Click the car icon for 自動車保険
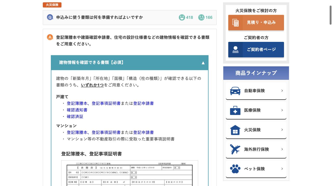Image resolution: width=332 pixels, height=186 pixels. click(x=235, y=91)
